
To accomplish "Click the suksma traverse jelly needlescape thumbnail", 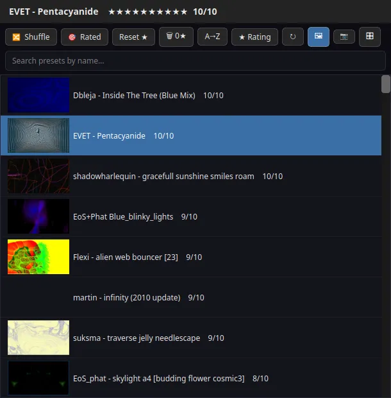I will click(x=38, y=338).
